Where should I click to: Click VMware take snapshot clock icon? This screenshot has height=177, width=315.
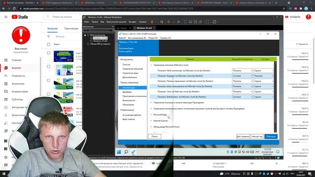click(168, 22)
